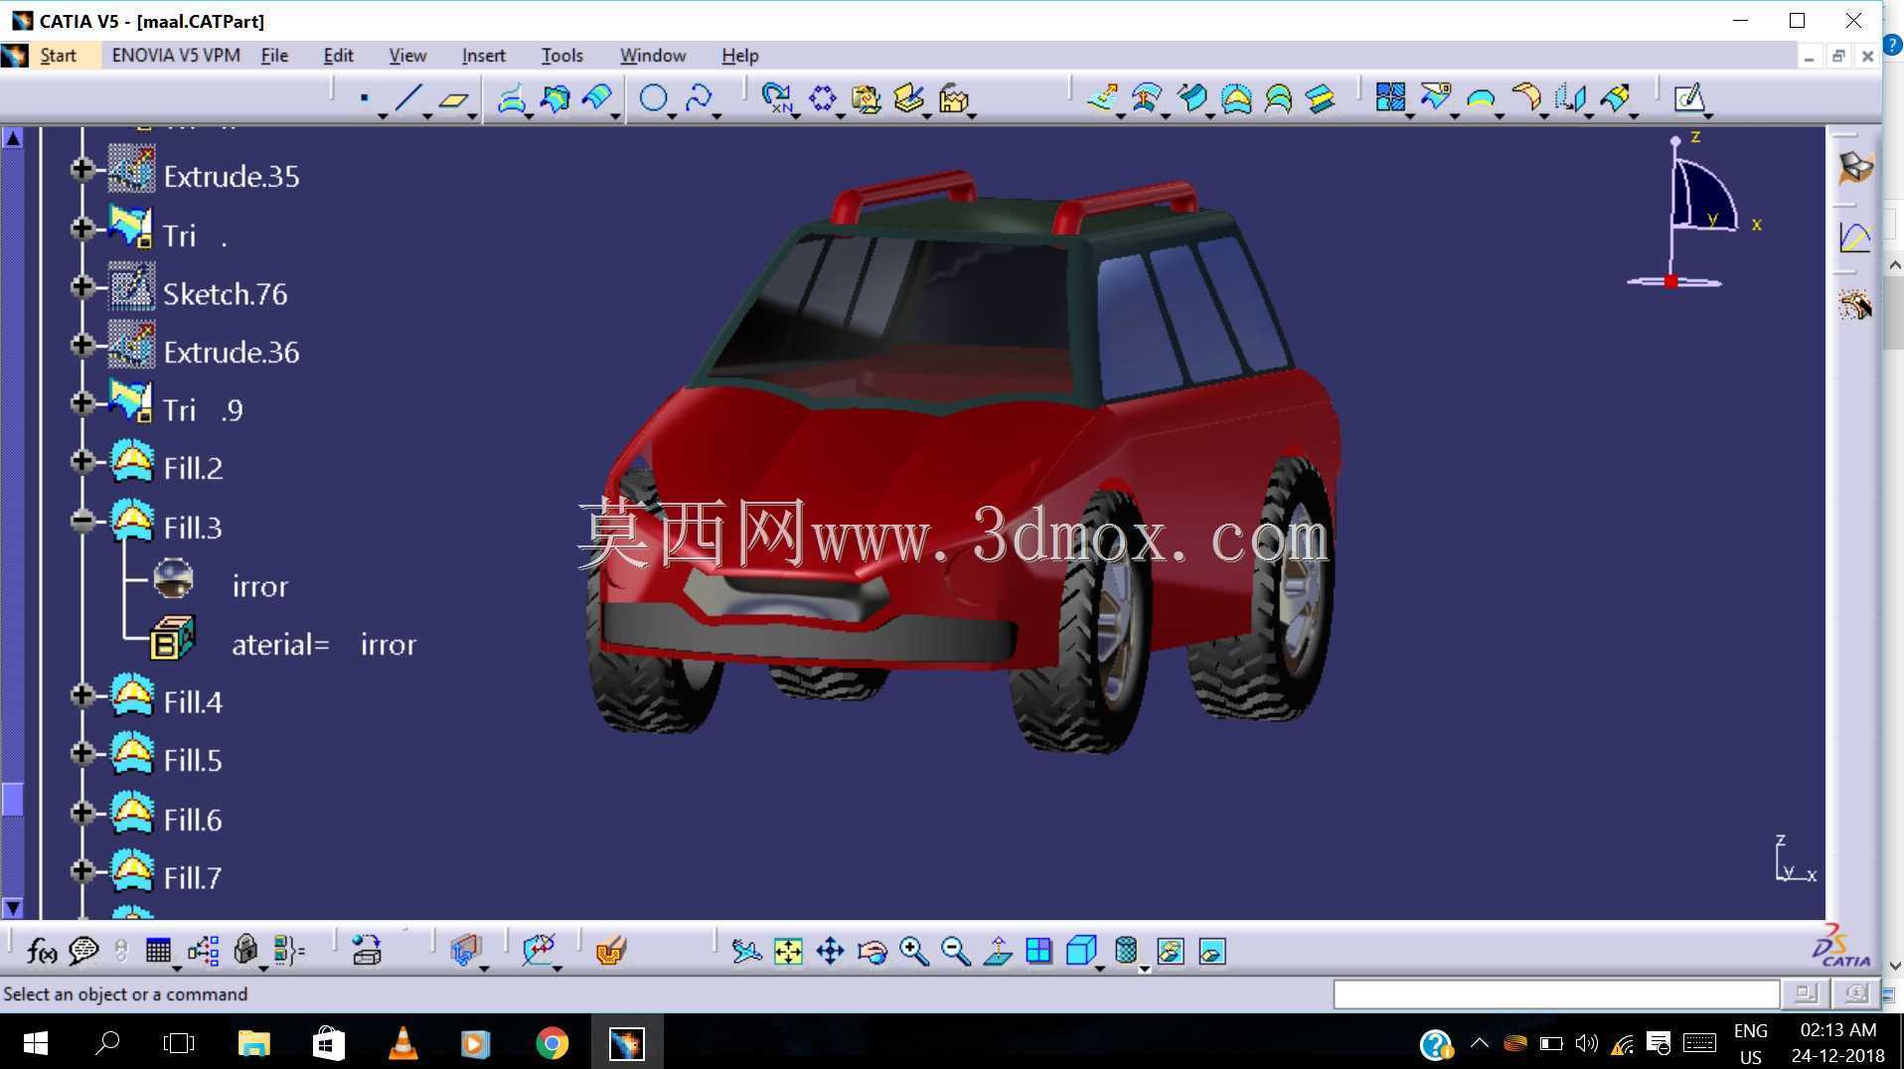Select the Extrapolate tool
Screen dimensions: 1904x1069
(1615, 97)
